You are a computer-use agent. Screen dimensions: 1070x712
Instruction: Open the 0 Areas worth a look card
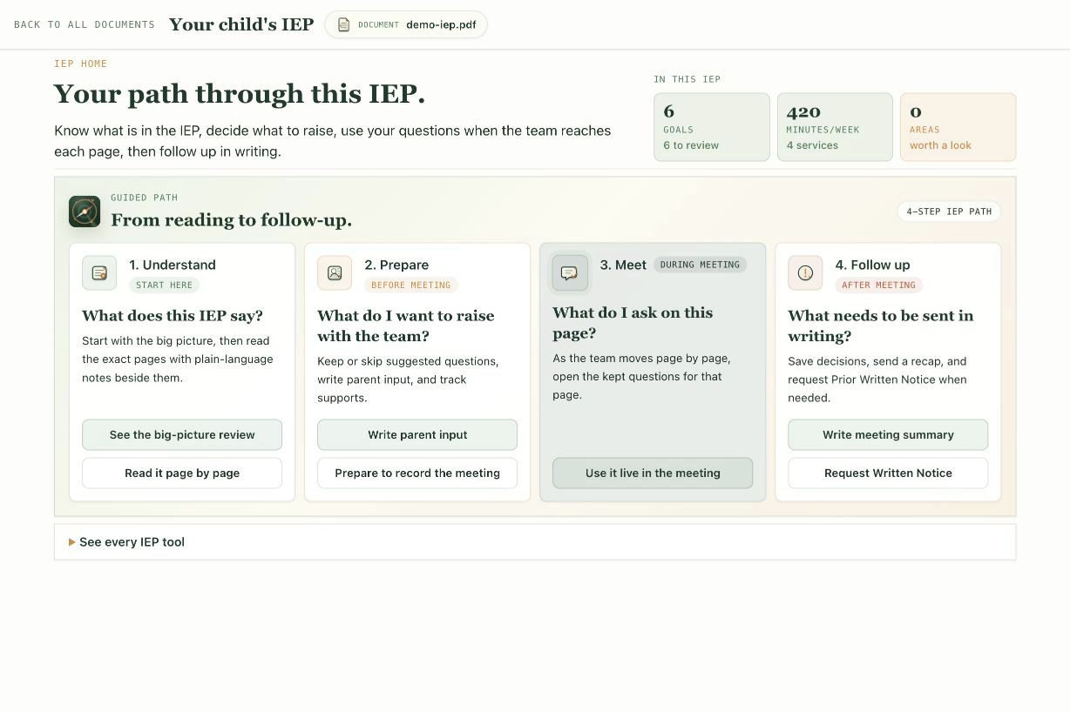(x=958, y=127)
